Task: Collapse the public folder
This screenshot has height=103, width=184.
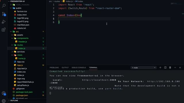Action: coord(11,8)
